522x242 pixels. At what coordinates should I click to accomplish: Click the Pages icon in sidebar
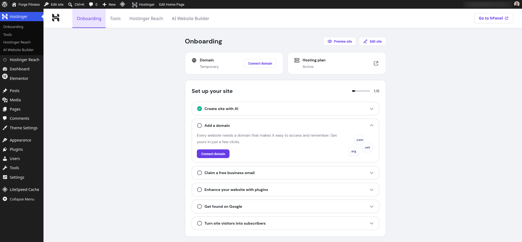(x=5, y=109)
